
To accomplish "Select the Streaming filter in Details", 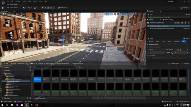I will (177, 41).
